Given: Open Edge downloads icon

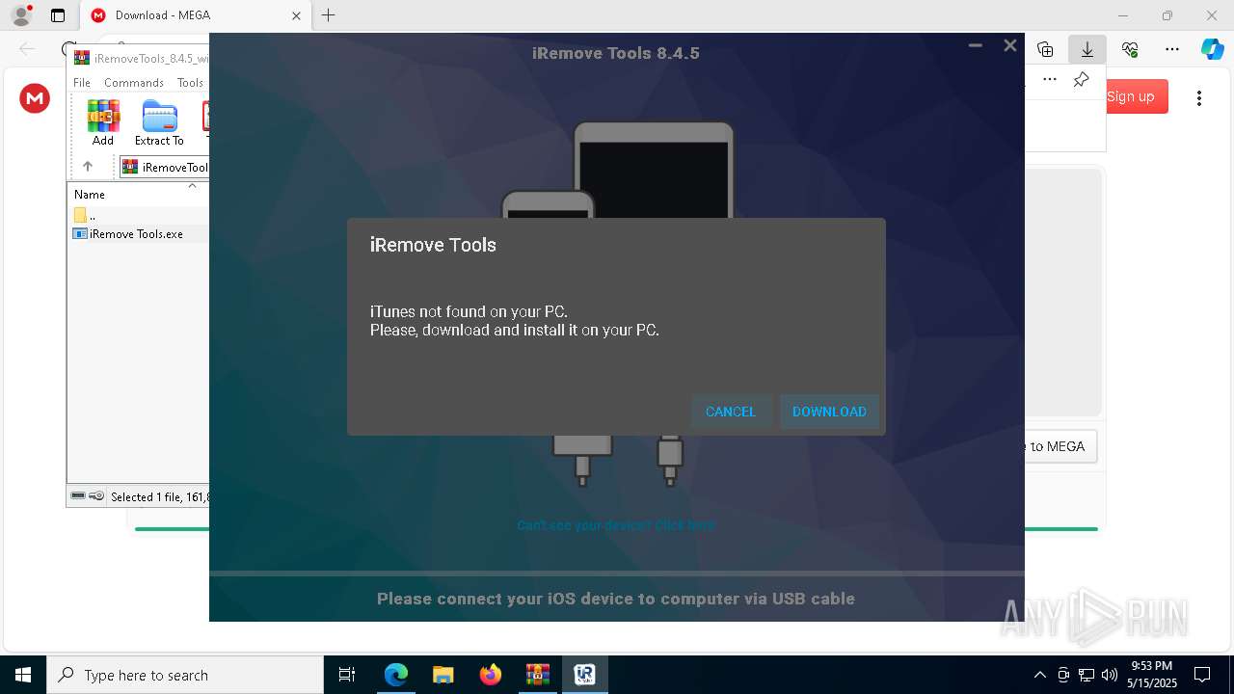Looking at the screenshot, I should coord(1087,49).
